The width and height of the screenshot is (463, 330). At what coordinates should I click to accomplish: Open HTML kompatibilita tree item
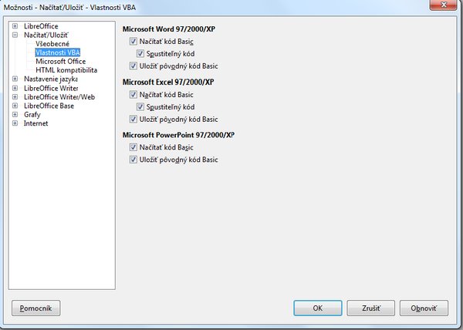point(66,70)
